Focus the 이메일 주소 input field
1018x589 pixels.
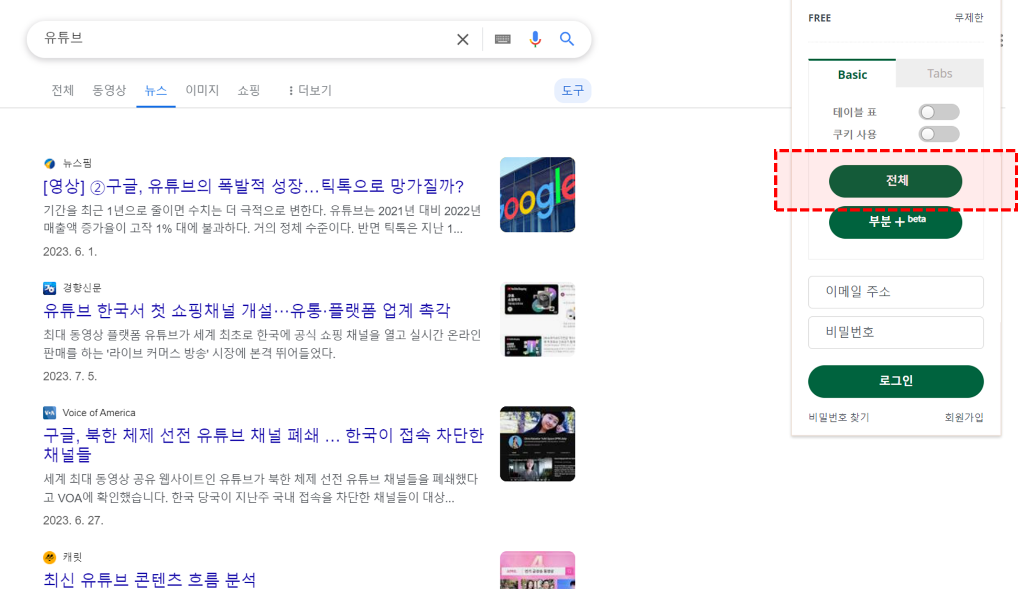pyautogui.click(x=895, y=292)
